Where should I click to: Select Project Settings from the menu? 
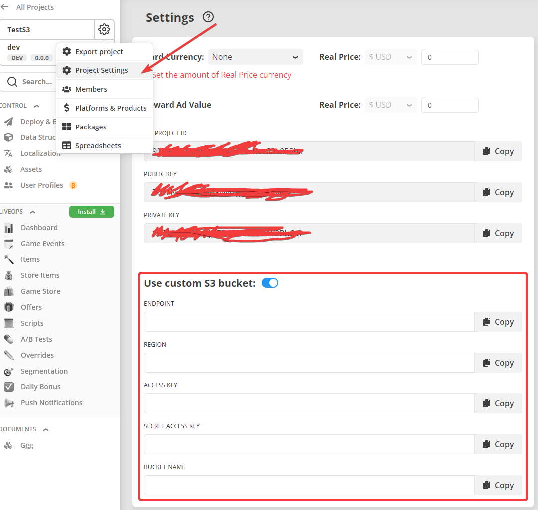click(x=101, y=70)
